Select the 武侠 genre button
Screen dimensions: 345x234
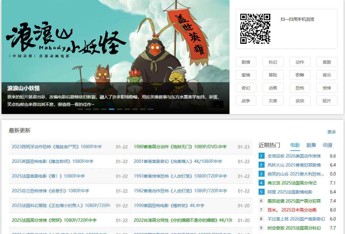(300, 101)
